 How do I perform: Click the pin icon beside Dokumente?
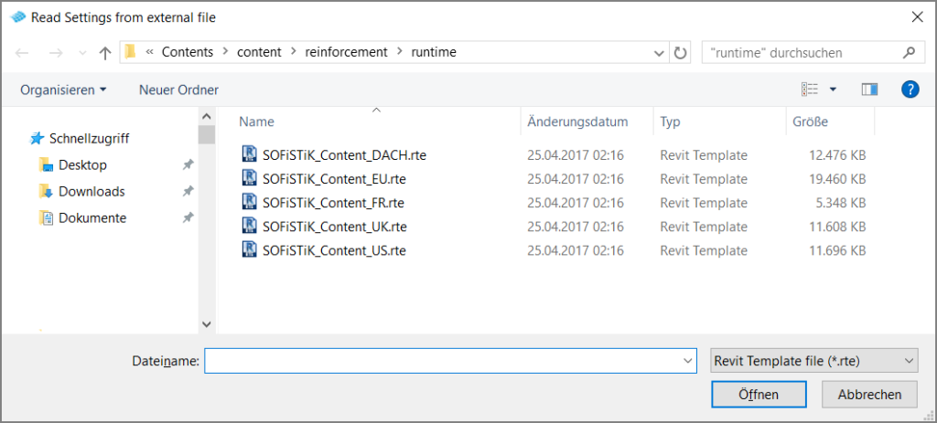188,217
